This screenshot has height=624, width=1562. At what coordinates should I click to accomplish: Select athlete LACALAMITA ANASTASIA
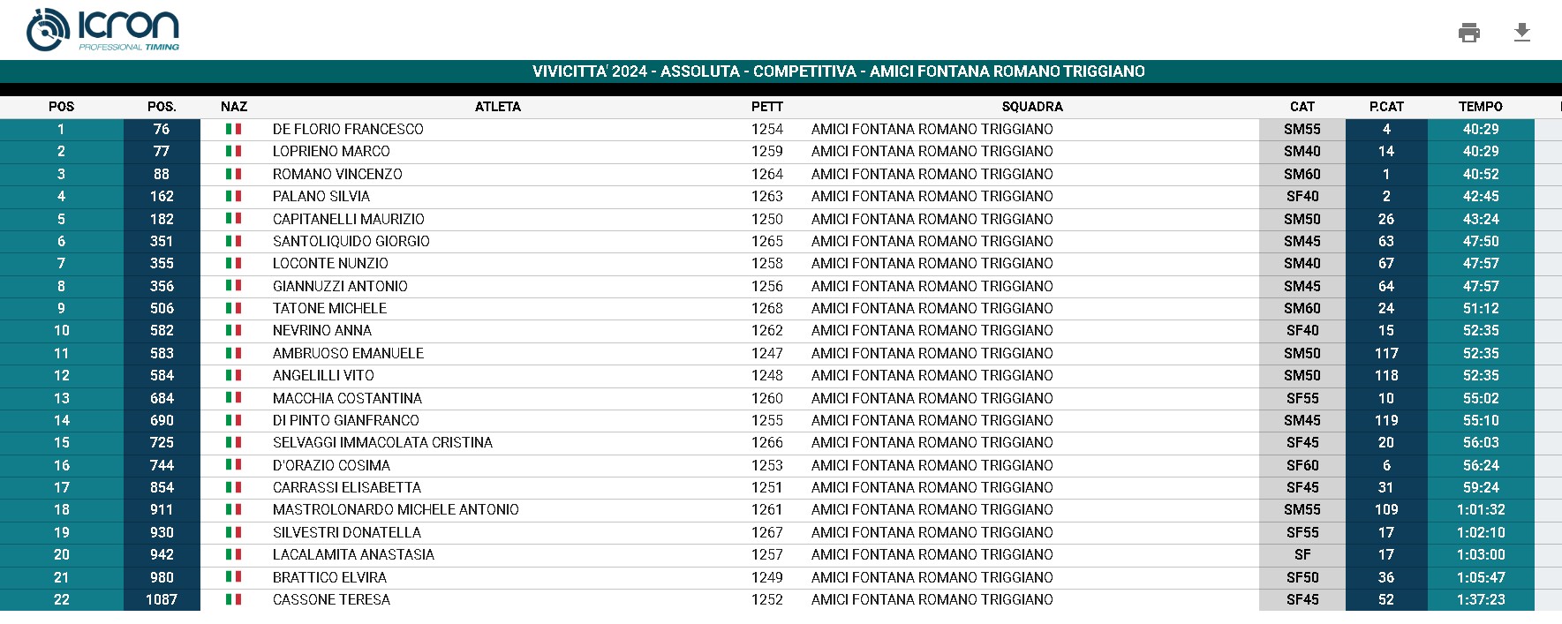tap(353, 554)
